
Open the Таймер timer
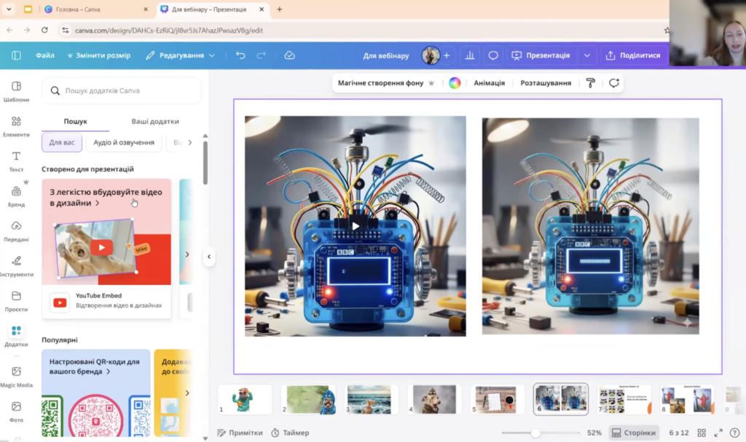click(290, 433)
